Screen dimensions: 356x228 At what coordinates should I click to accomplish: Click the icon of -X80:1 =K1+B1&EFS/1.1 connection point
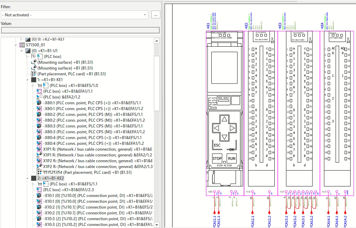(x=39, y=103)
